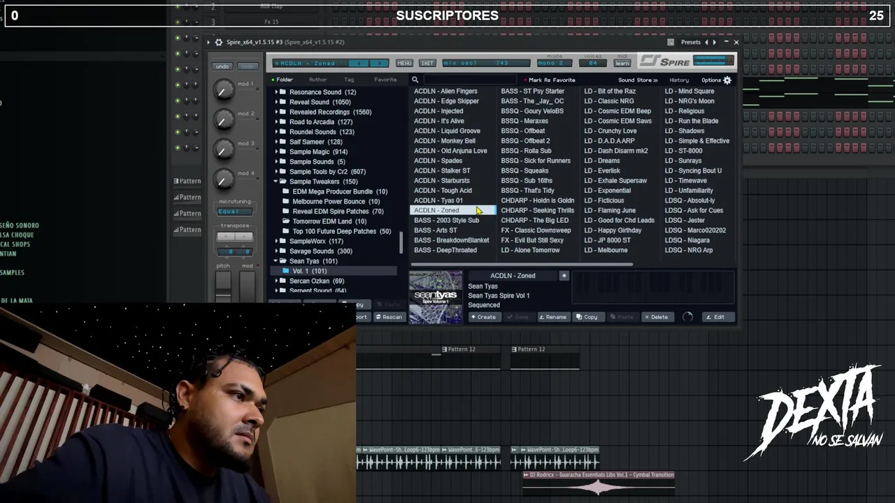Click the INIT button
This screenshot has height=503, width=895.
(x=427, y=64)
